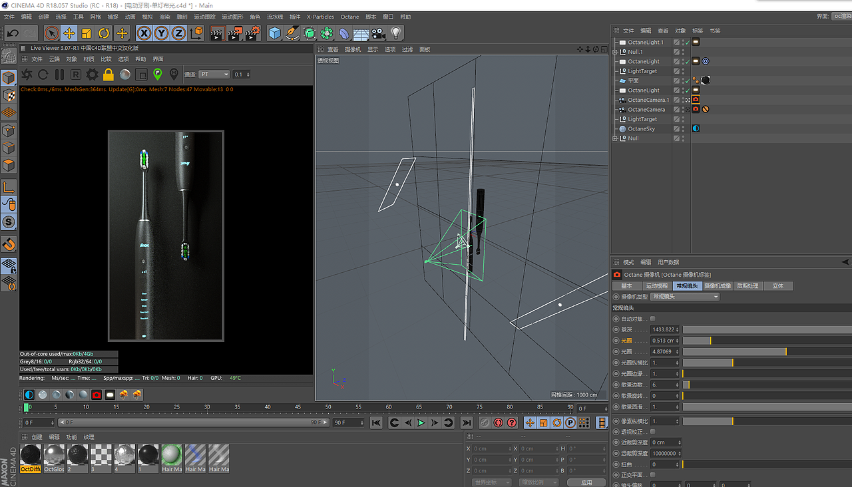Adjust the 景深 slider bar
852x487 pixels.
click(x=765, y=329)
